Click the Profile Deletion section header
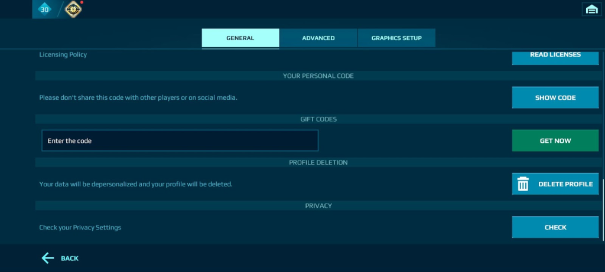Screen dimensions: 605x272 coord(318,162)
